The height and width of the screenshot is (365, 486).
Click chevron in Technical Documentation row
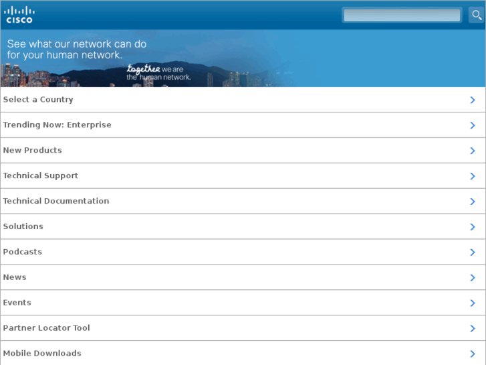473,202
